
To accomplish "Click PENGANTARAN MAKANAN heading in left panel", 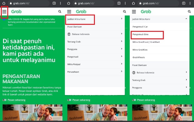I will point(21,79).
